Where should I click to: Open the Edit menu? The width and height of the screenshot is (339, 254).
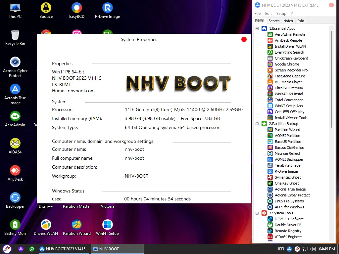tap(268, 13)
